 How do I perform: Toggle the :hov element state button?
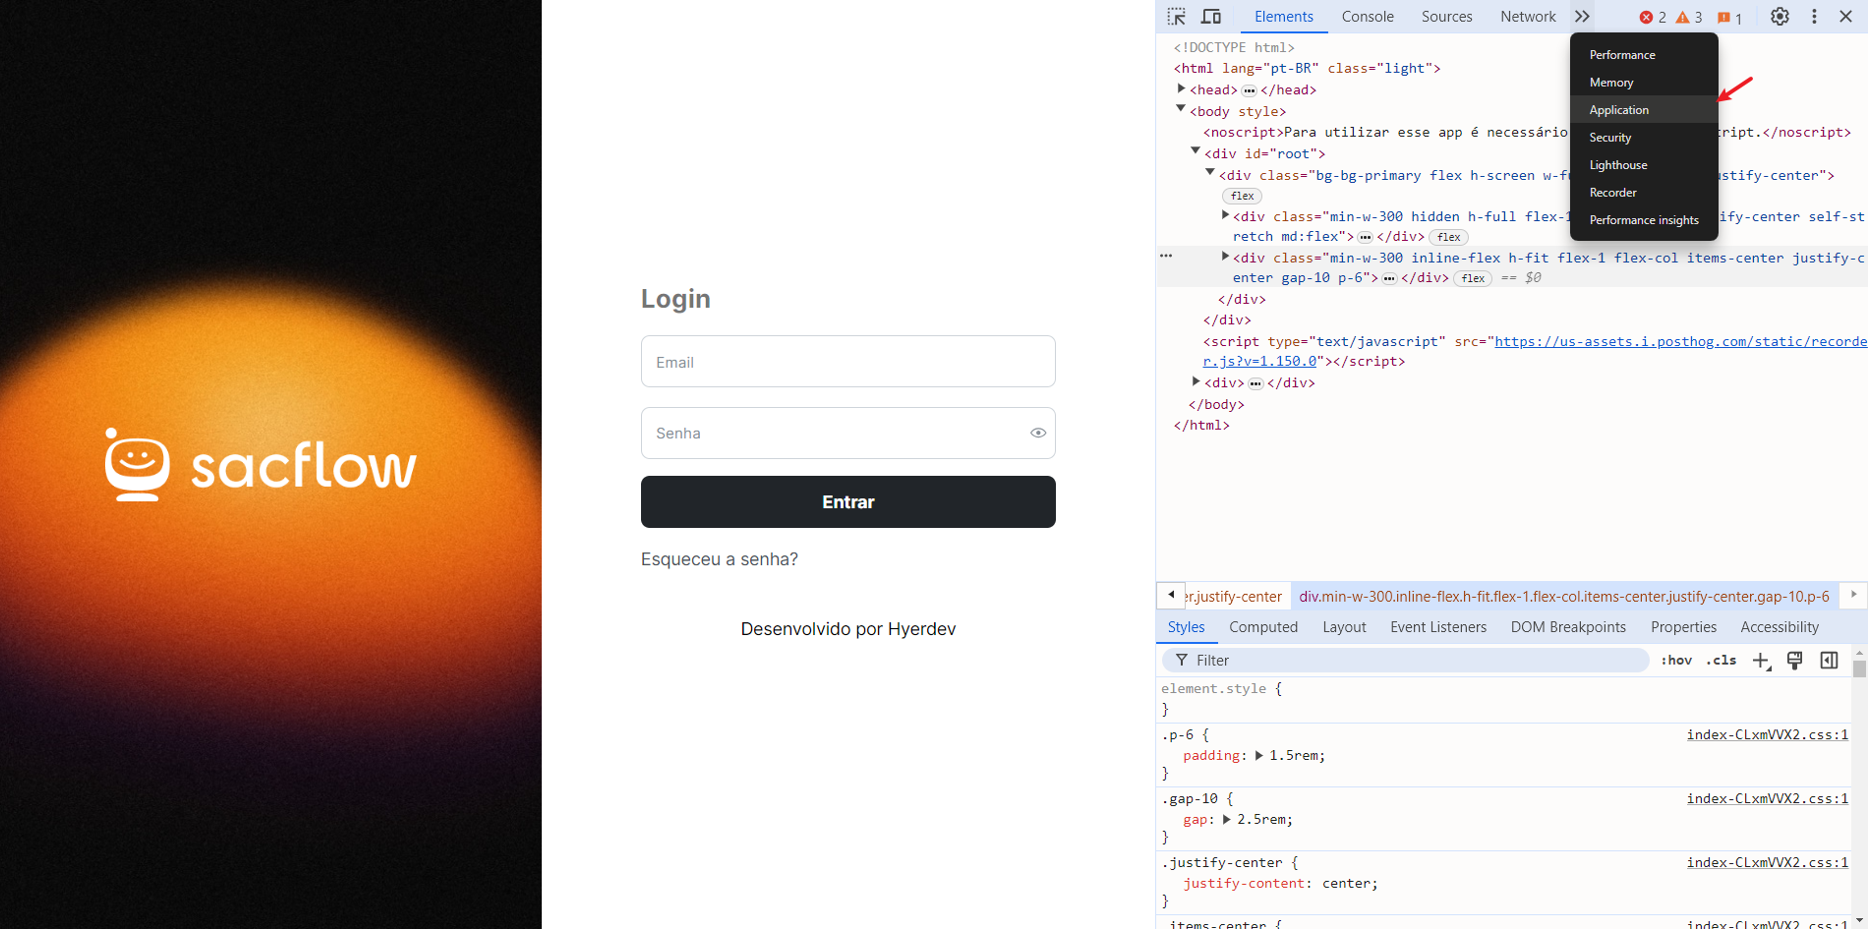[x=1676, y=661]
